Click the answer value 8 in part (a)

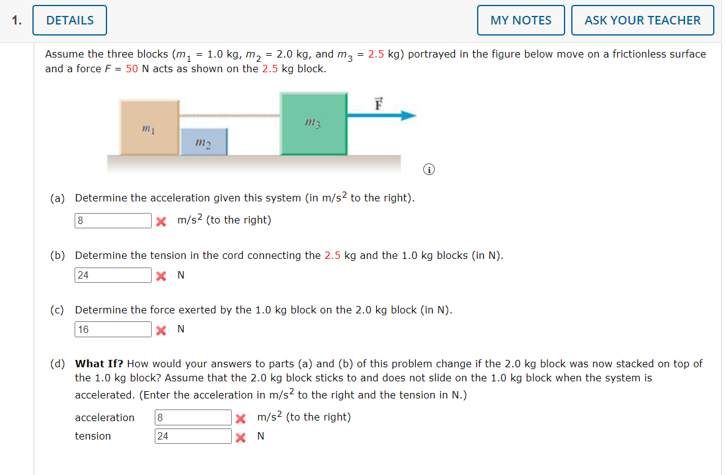tap(80, 220)
